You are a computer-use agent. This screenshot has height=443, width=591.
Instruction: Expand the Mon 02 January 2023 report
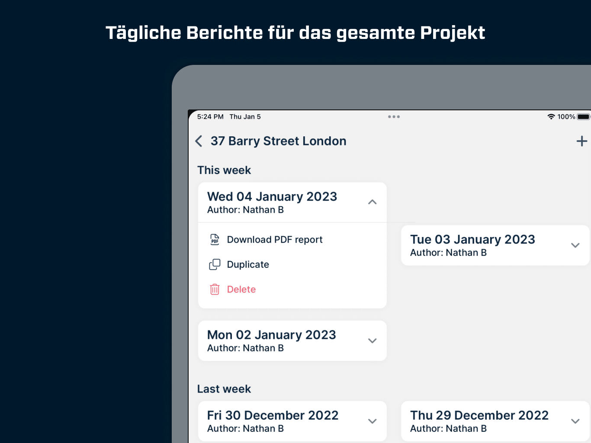372,340
